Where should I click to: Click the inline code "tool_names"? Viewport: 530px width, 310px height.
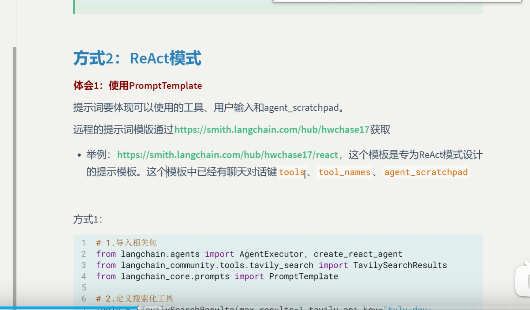(344, 172)
